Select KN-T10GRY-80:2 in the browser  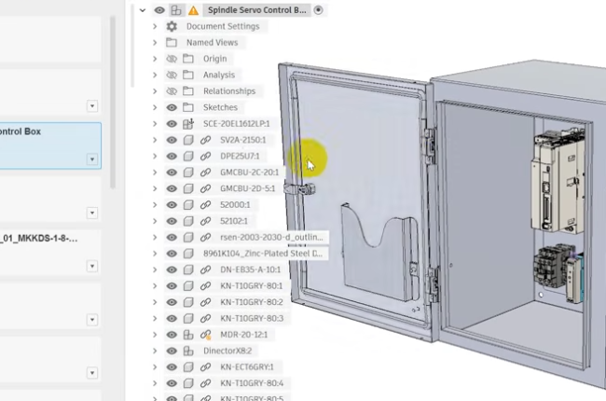coord(252,302)
